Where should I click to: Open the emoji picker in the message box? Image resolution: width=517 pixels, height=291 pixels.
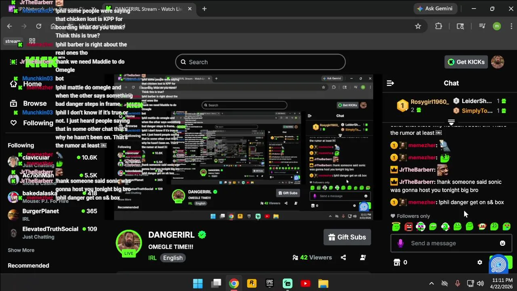click(x=502, y=243)
